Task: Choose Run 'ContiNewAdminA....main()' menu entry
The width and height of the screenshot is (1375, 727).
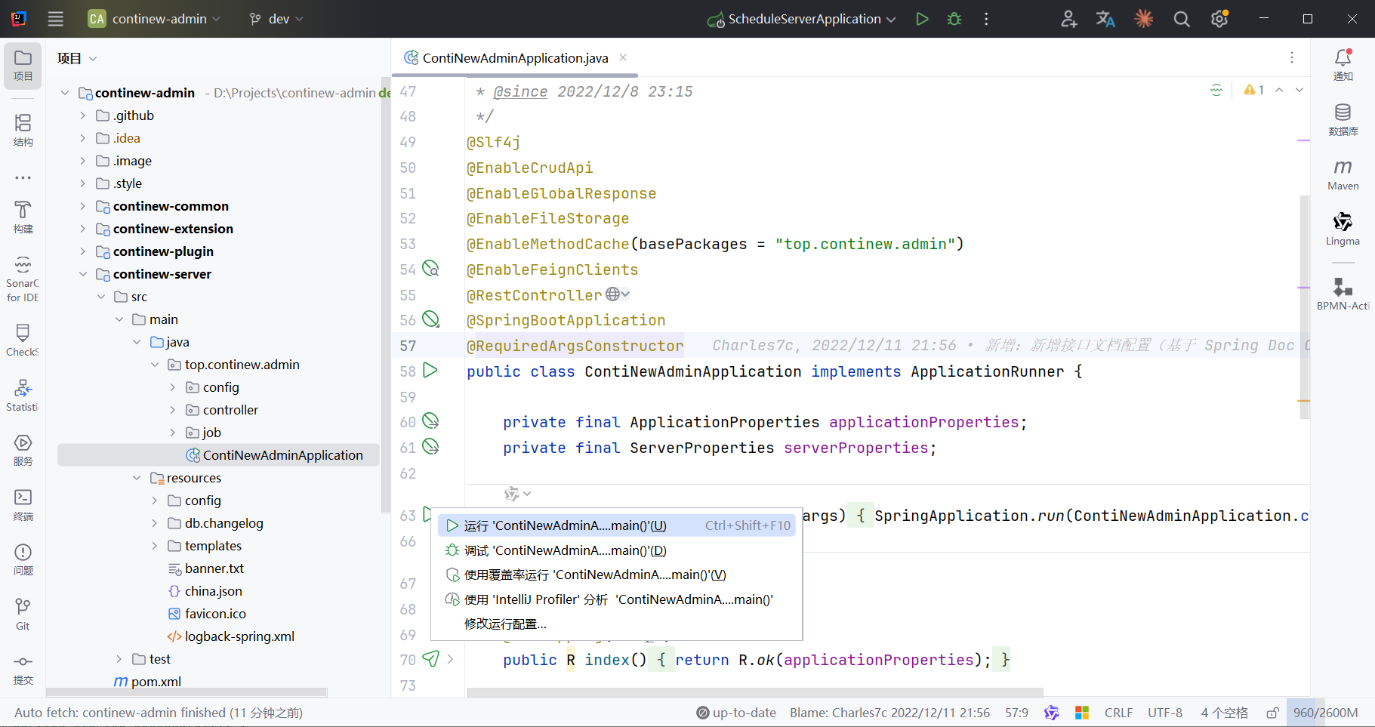Action: [x=617, y=525]
